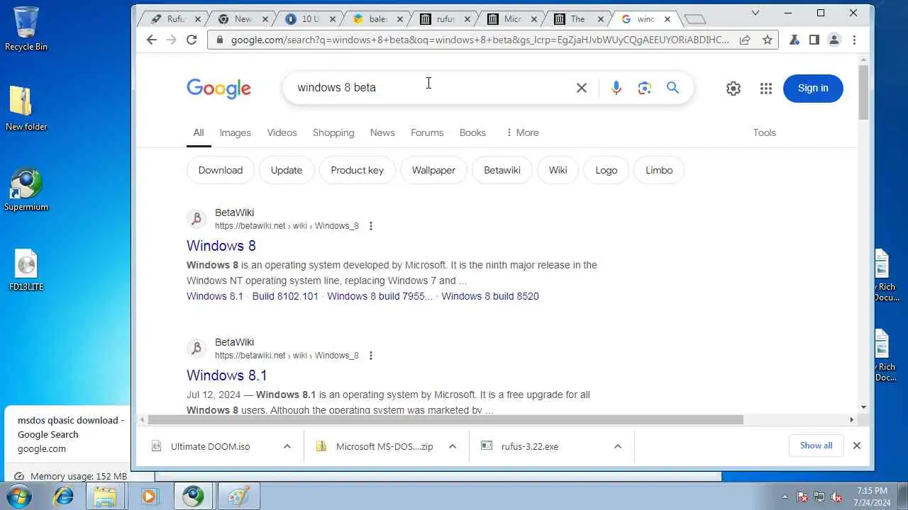Open options for first BetaWiki result
This screenshot has width=908, height=510.
(x=370, y=226)
